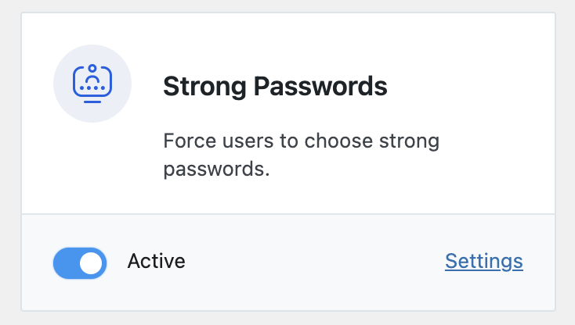Viewport: 575px width, 325px height.
Task: Click the word 'Strong' in the title
Action: (x=204, y=87)
